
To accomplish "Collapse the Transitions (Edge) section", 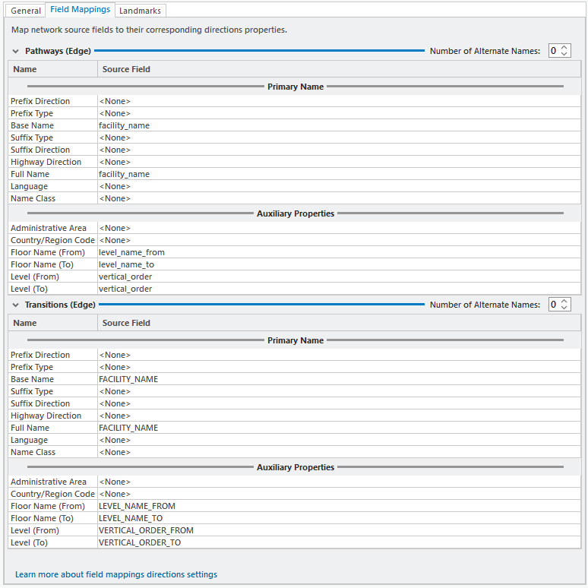I will [16, 305].
